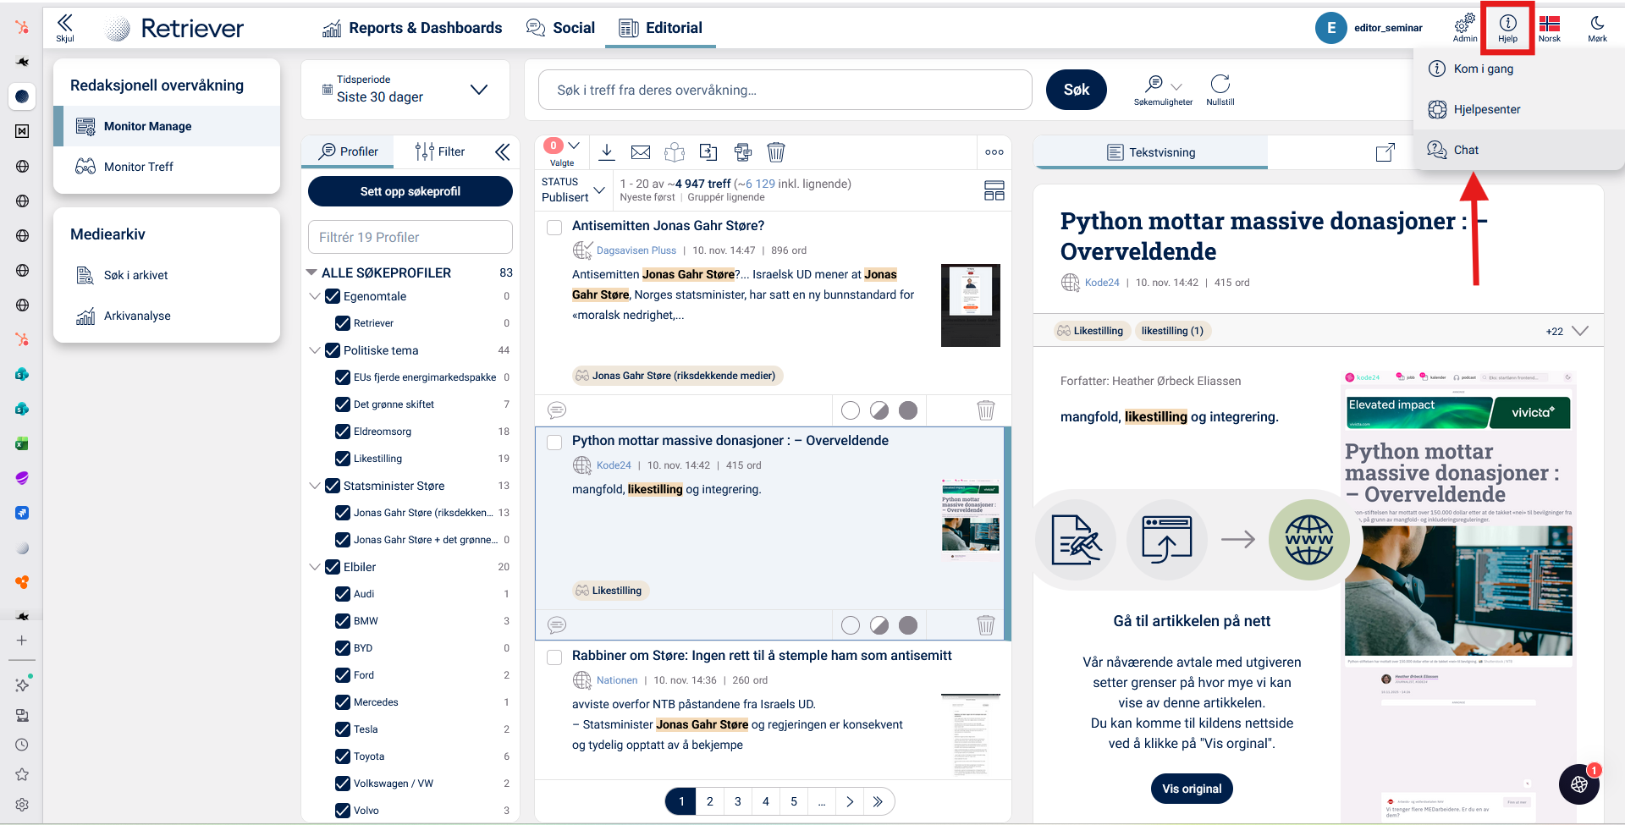Screen dimensions: 1625x825
Task: Go to results page 2
Action: 710,801
